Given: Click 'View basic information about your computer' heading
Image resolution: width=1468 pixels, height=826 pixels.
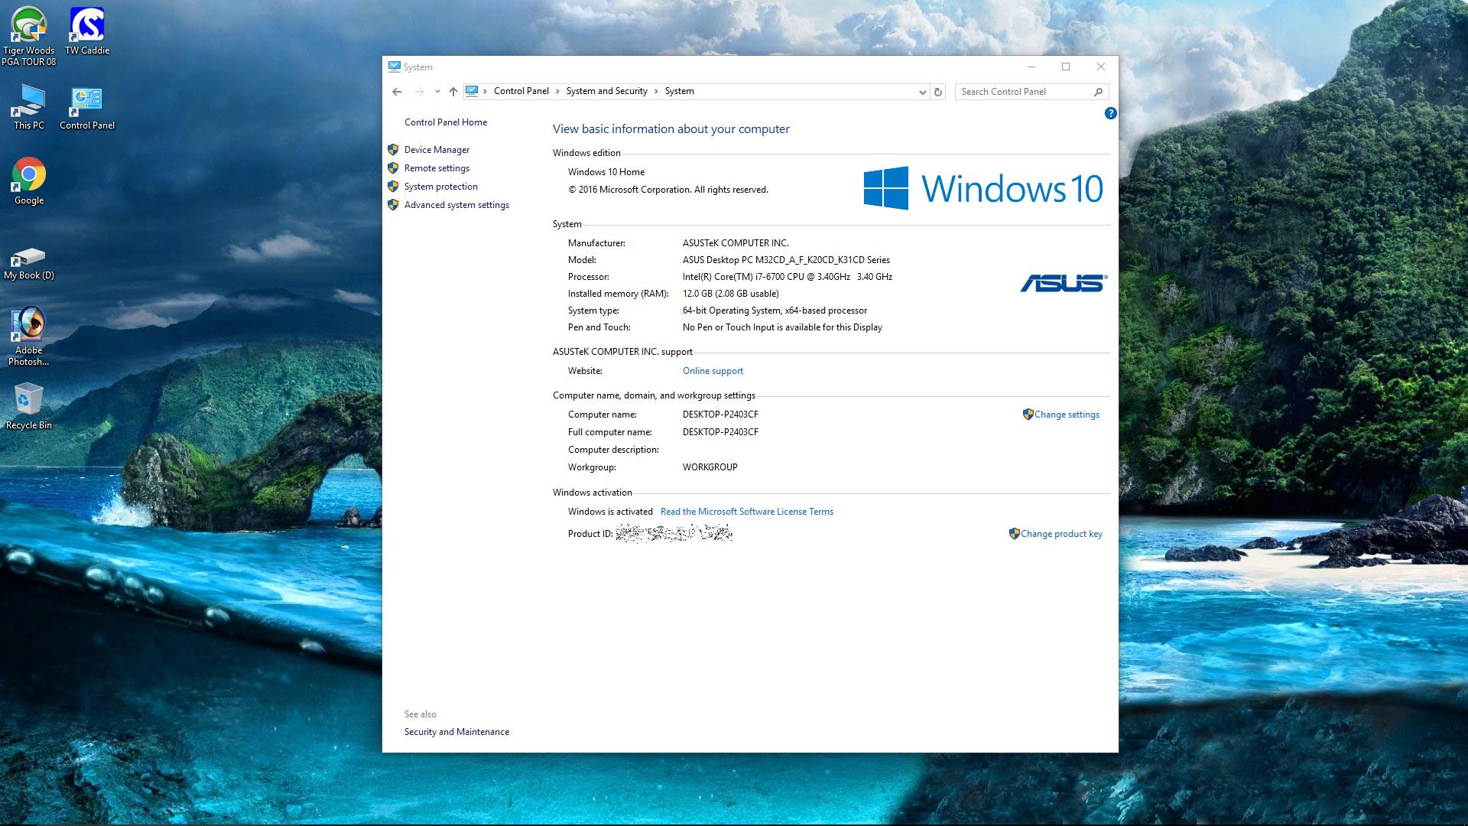Looking at the screenshot, I should 671,129.
